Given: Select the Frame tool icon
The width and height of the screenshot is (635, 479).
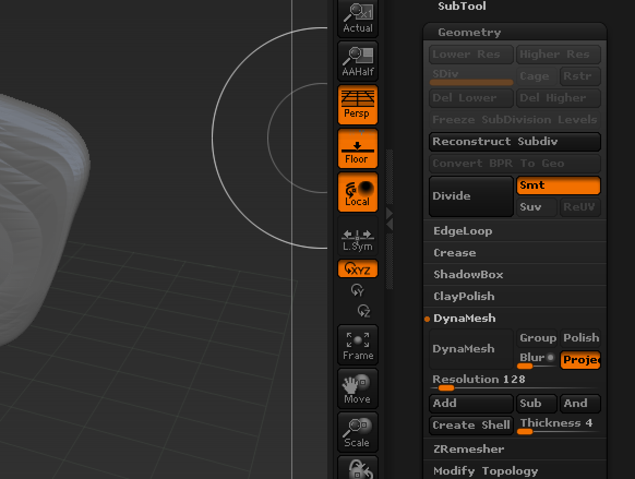Looking at the screenshot, I should point(357,344).
